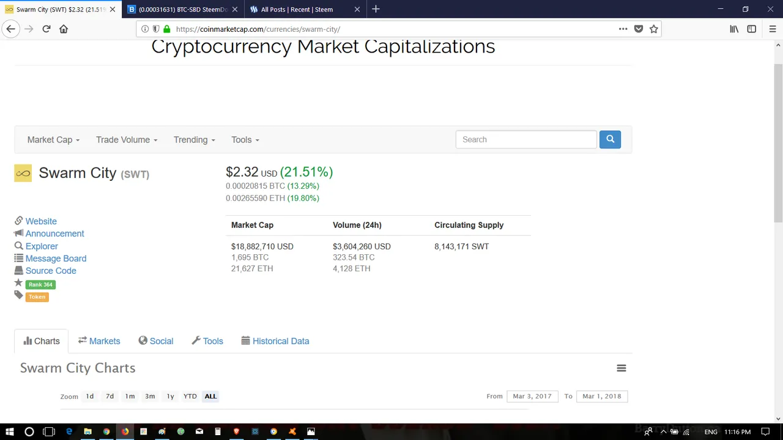Show hidden system tray icons
Image resolution: width=783 pixels, height=440 pixels.
point(663,431)
